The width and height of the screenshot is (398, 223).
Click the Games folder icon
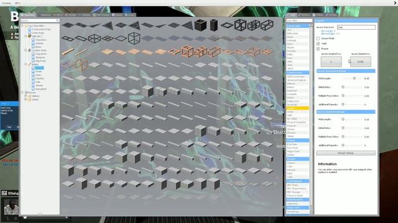(x=29, y=100)
